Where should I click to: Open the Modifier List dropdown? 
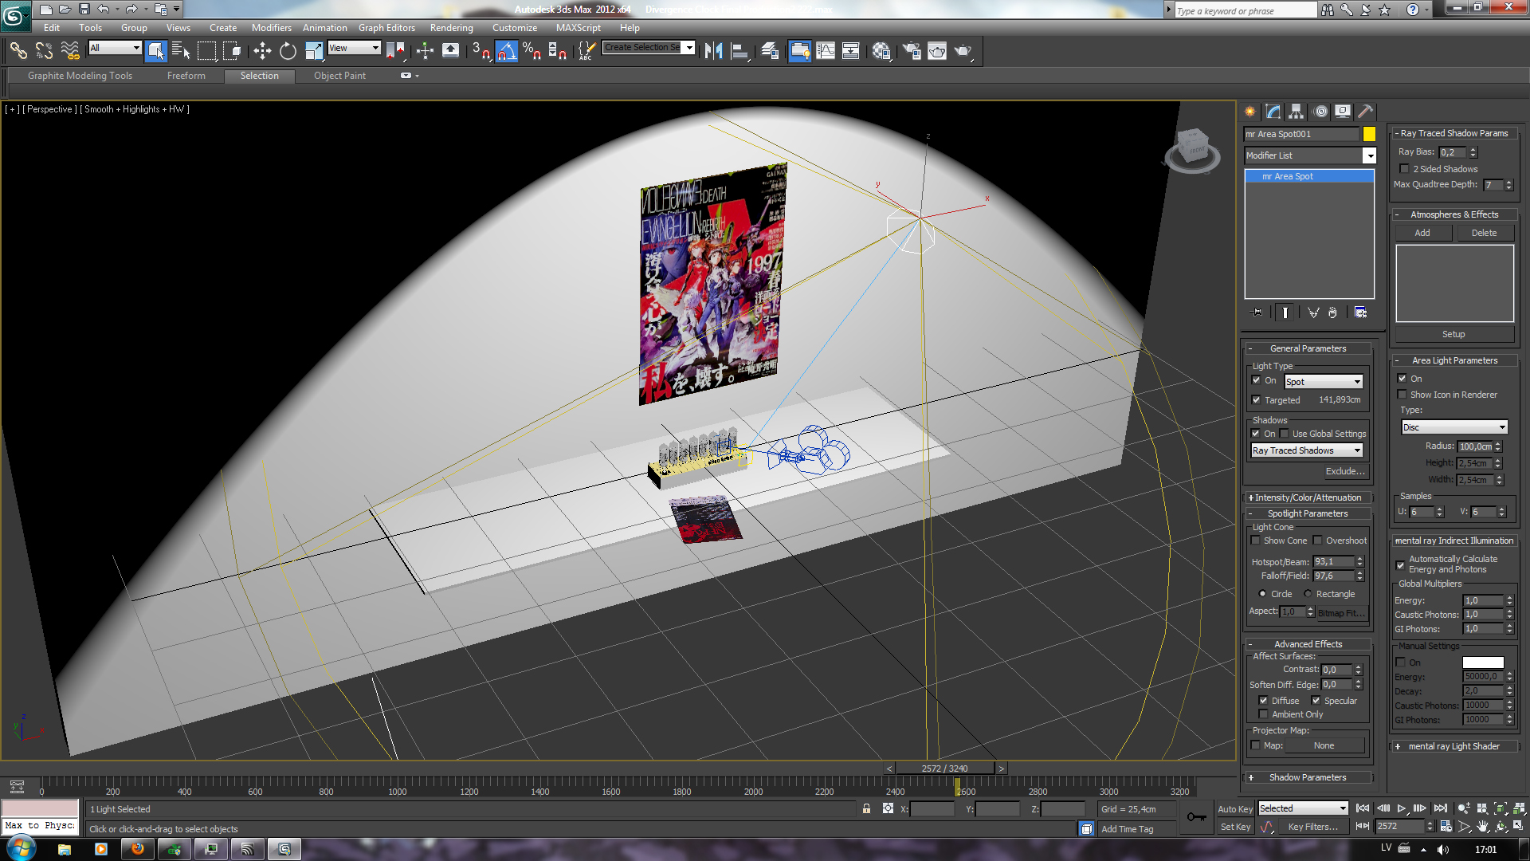(1369, 155)
